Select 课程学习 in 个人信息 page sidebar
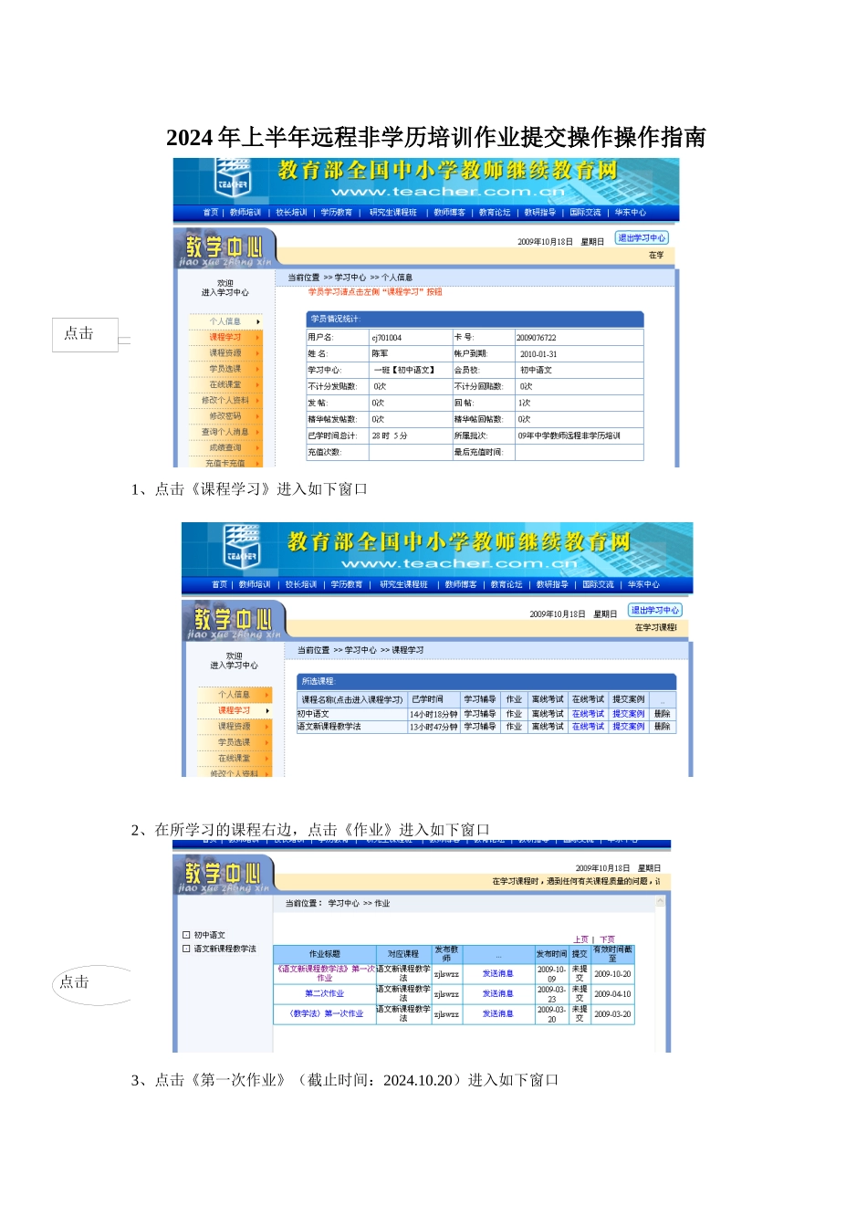This screenshot has height=1227, width=867. pos(225,337)
